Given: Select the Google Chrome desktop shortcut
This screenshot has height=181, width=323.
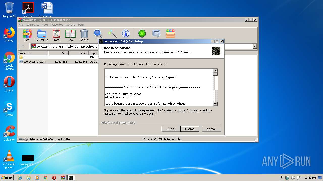Looking at the screenshot, I should point(9,61).
